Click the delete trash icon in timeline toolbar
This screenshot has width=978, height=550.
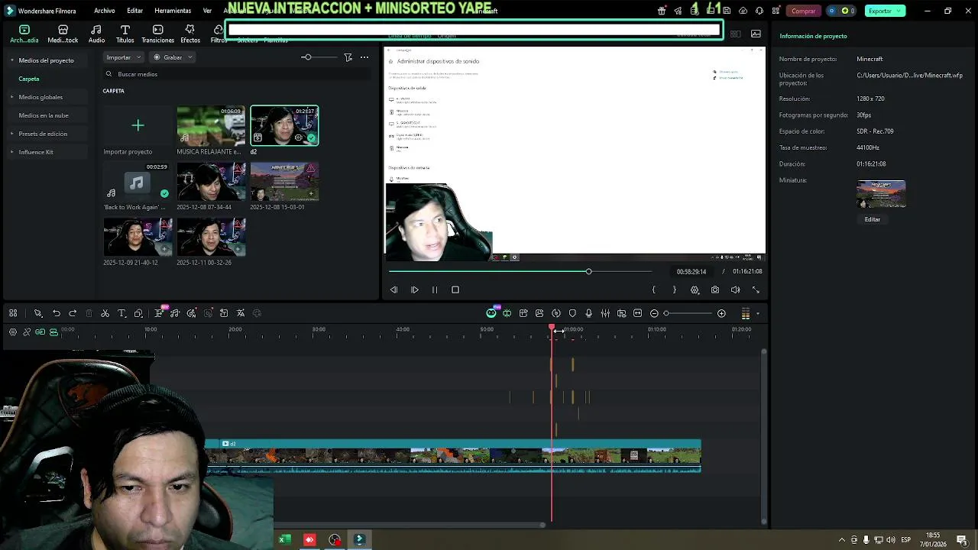coord(89,313)
